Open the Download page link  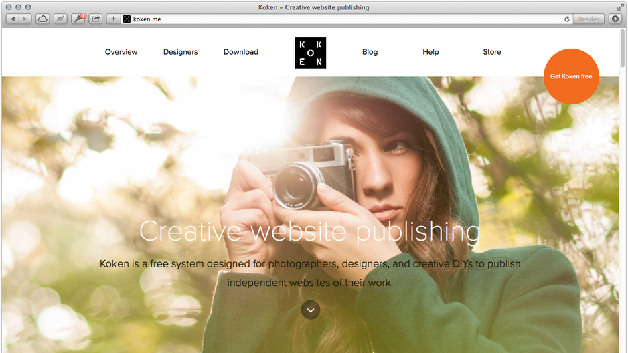241,52
